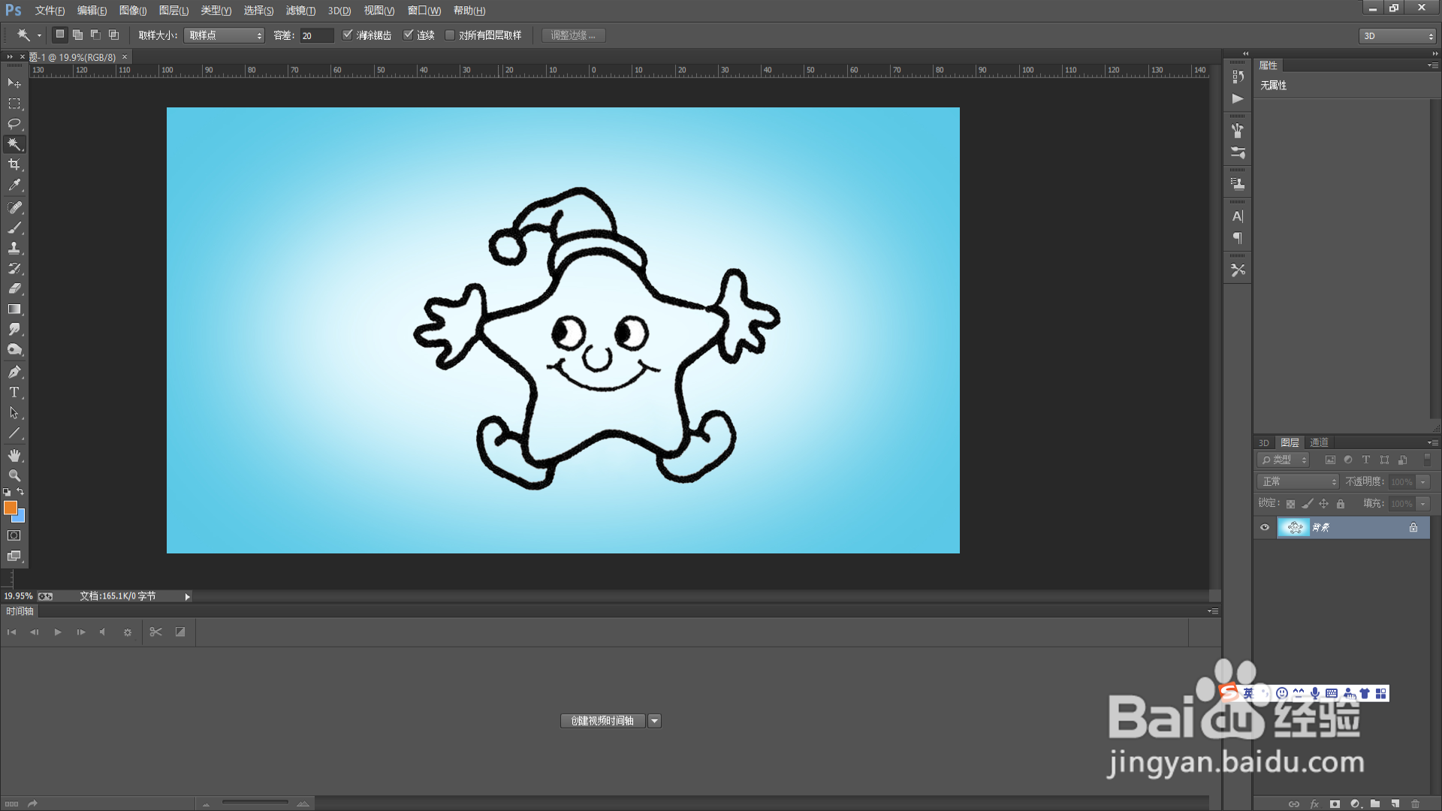1442x811 pixels.
Task: Swap foreground and background colors
Action: click(20, 492)
